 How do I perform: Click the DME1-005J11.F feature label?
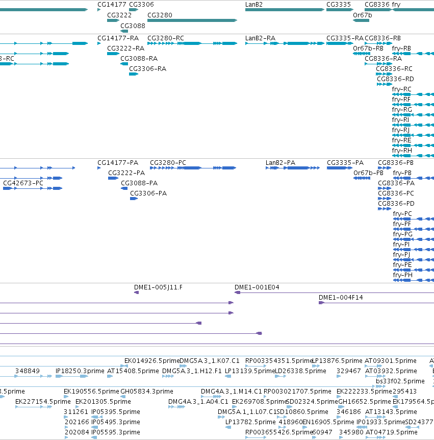pyautogui.click(x=158, y=287)
